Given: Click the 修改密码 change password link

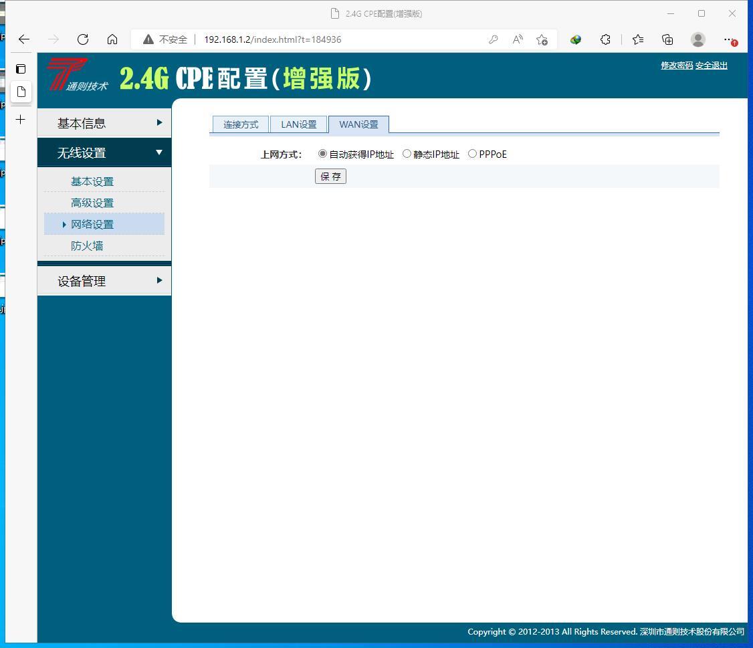Looking at the screenshot, I should pyautogui.click(x=677, y=66).
